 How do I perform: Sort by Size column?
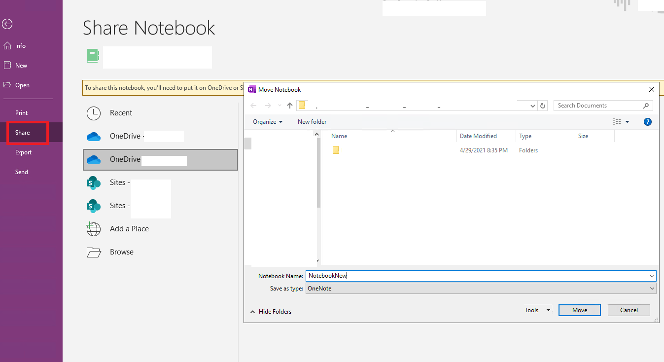pos(594,136)
